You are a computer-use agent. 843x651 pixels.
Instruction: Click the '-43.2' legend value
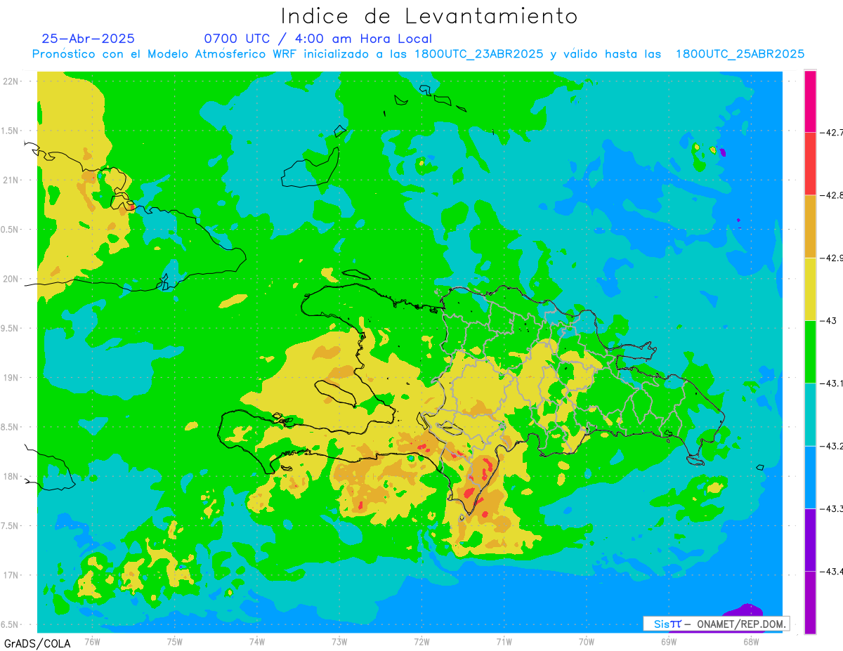coord(831,446)
